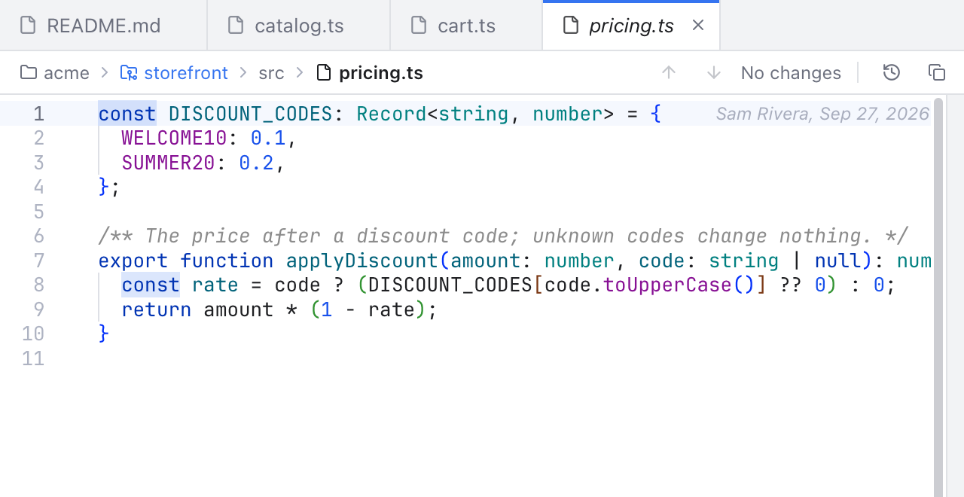Image resolution: width=964 pixels, height=497 pixels.
Task: Click the vertical editor scrollbar
Action: coord(938,297)
